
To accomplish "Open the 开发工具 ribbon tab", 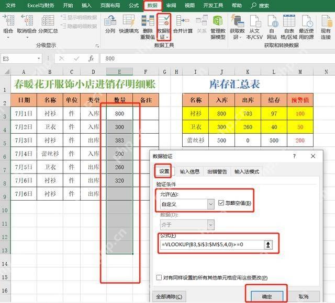I will point(213,5).
